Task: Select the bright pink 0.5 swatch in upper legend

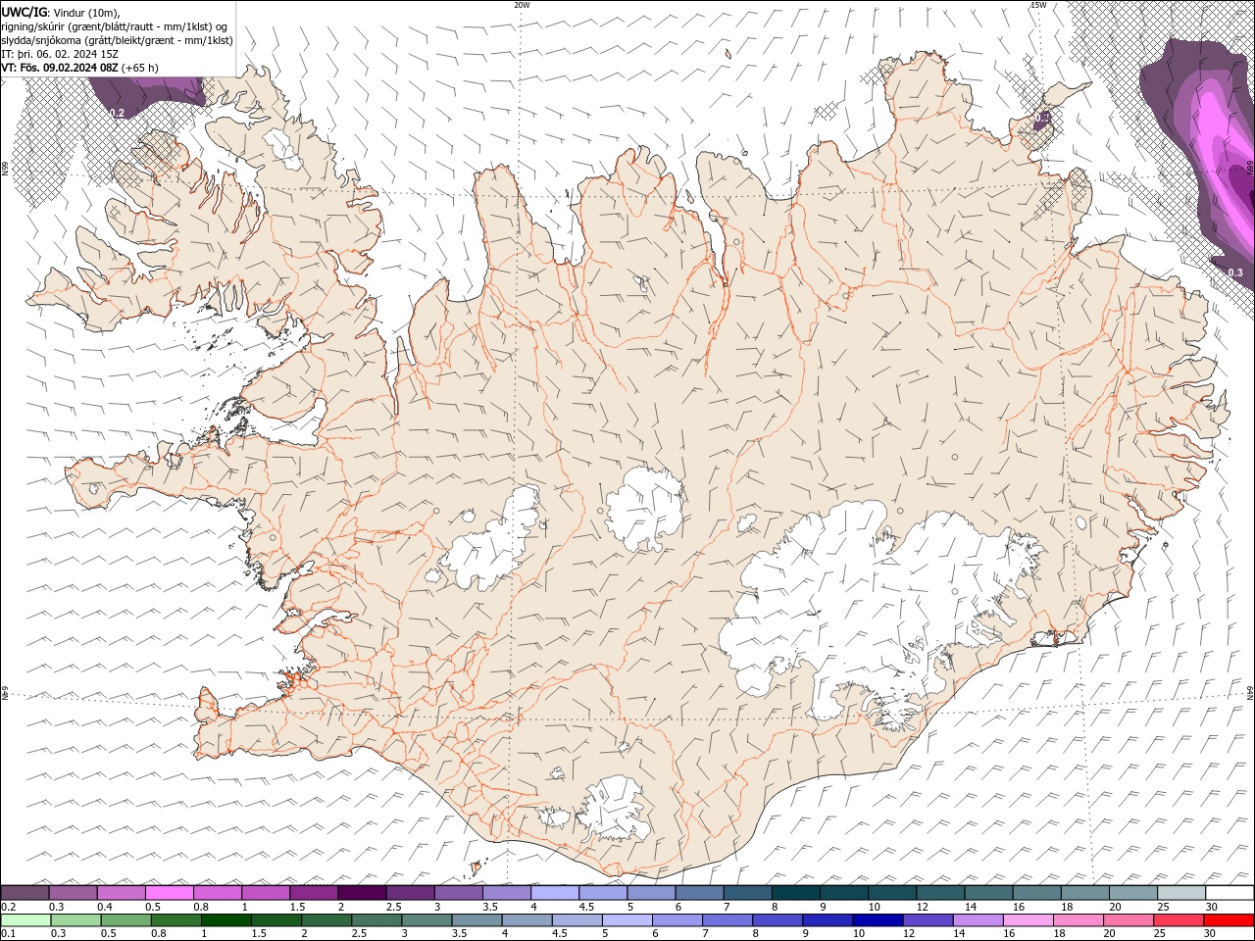Action: coord(170,893)
